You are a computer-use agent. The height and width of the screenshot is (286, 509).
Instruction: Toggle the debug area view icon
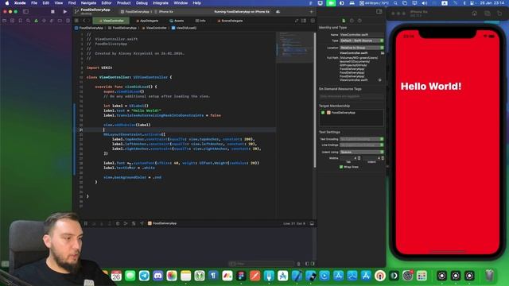pos(312,223)
